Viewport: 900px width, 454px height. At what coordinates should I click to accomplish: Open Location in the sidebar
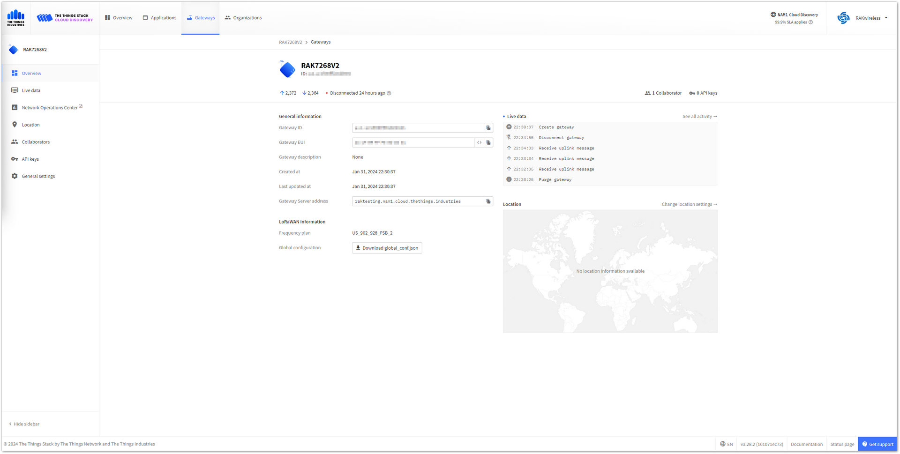click(x=51, y=125)
